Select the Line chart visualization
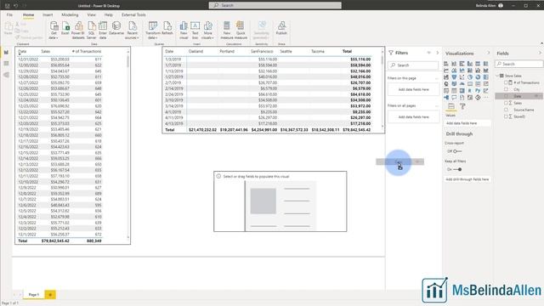 click(445, 71)
